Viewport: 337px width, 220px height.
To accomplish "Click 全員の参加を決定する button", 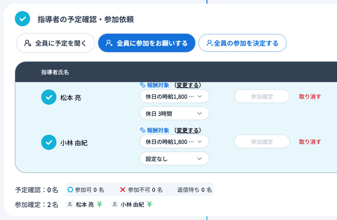I will 243,43.
